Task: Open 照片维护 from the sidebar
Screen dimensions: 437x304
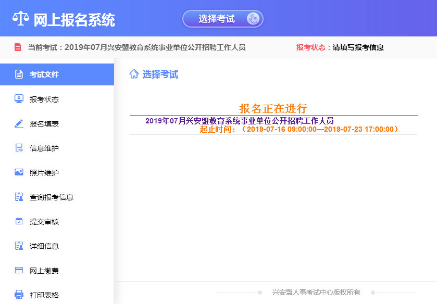Action: click(44, 173)
